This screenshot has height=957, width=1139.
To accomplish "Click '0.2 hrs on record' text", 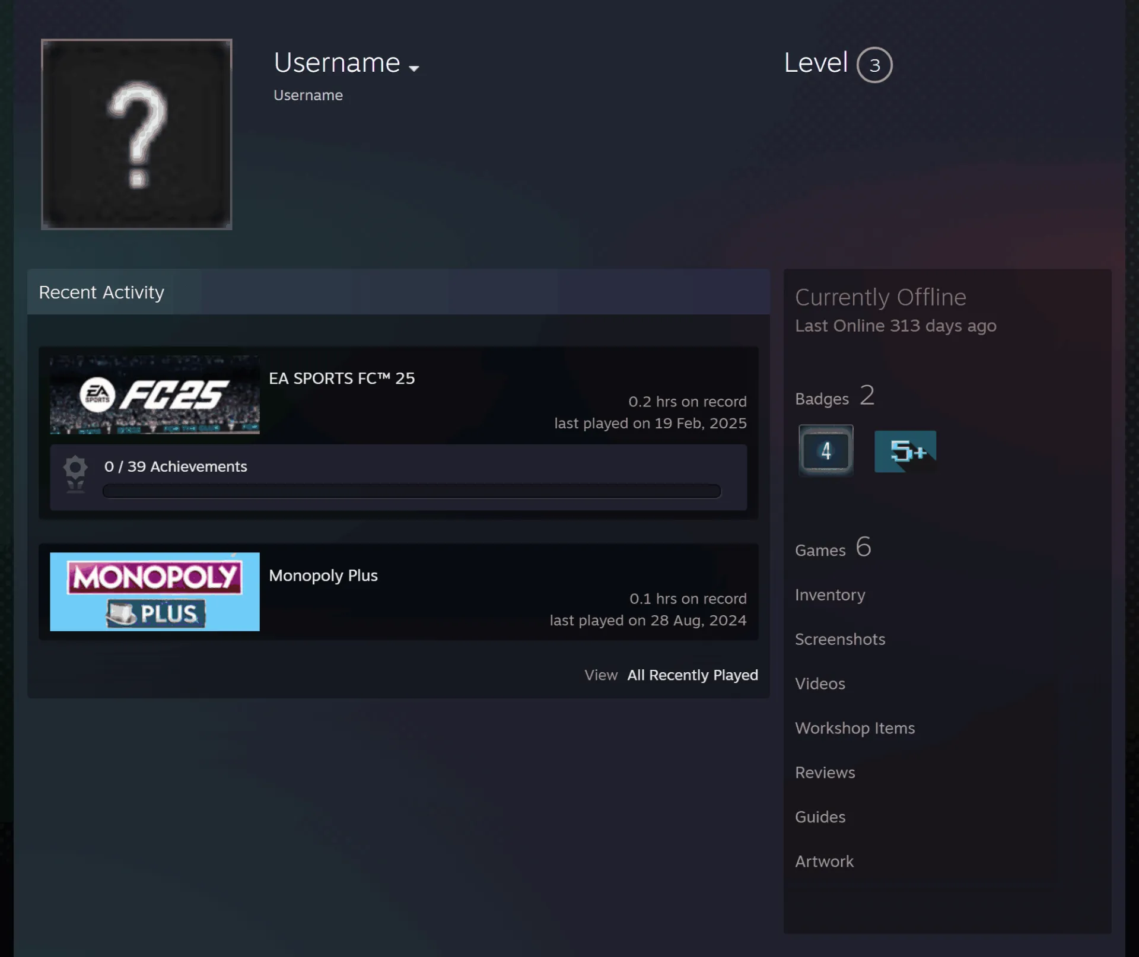I will tap(688, 402).
